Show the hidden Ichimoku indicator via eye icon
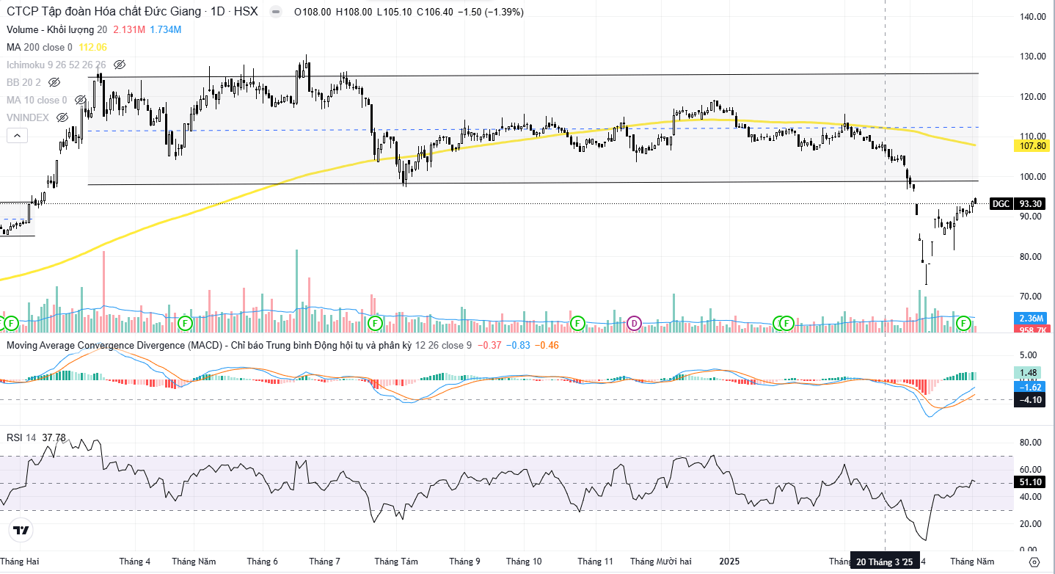The height and width of the screenshot is (574, 1055). pyautogui.click(x=120, y=65)
